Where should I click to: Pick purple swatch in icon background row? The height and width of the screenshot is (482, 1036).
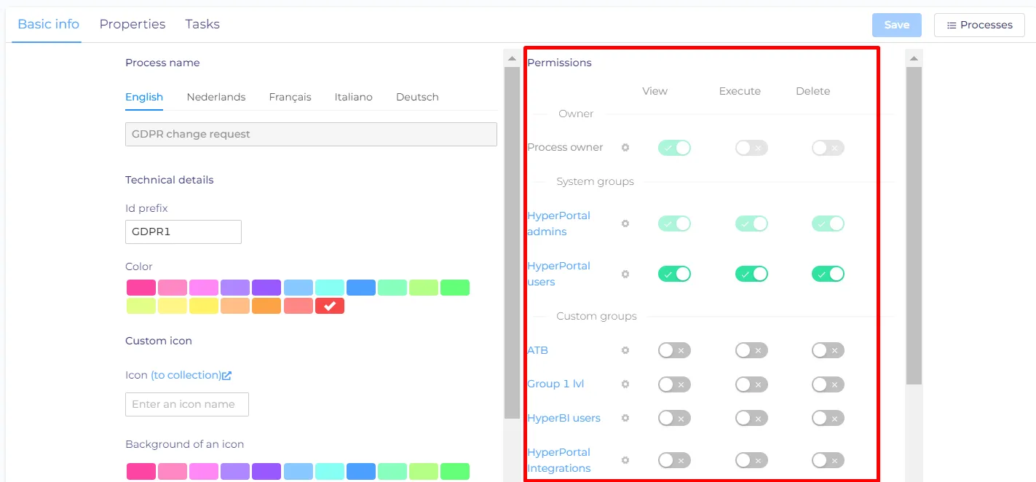266,471
